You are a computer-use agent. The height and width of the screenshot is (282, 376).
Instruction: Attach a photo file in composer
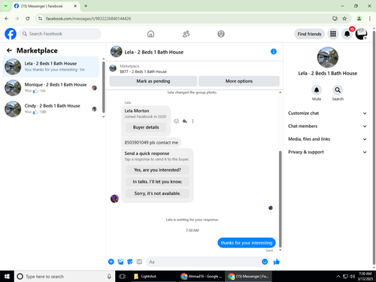(x=120, y=262)
